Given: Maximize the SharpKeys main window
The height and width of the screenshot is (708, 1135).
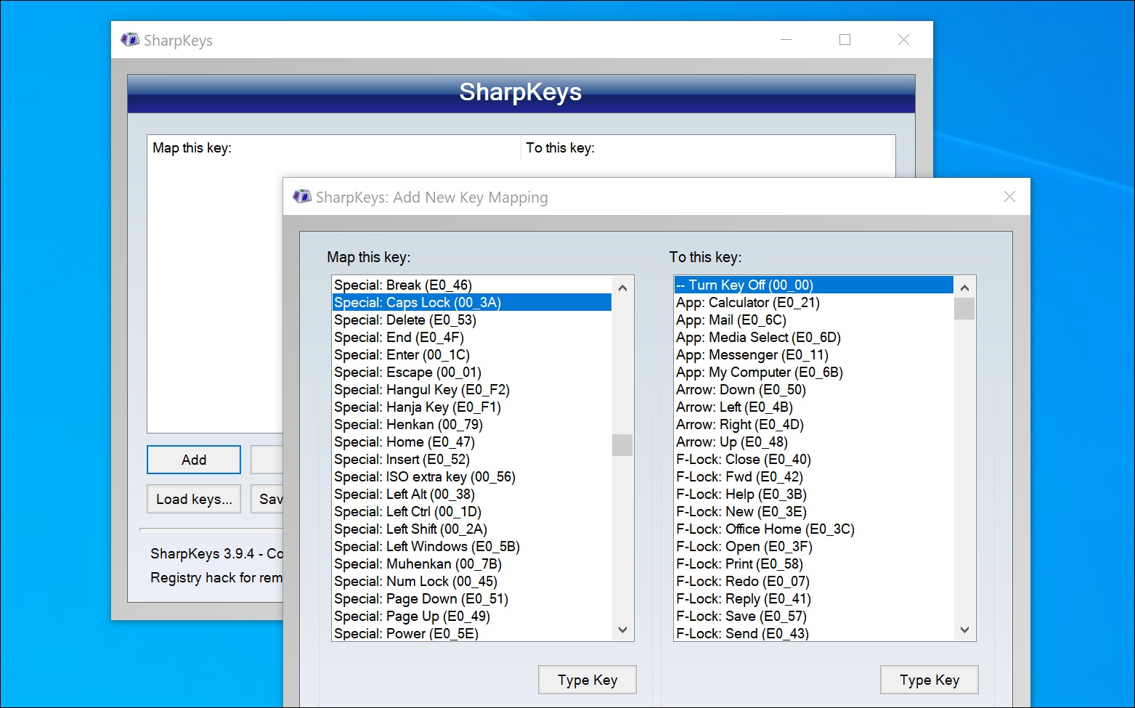Looking at the screenshot, I should tap(845, 40).
